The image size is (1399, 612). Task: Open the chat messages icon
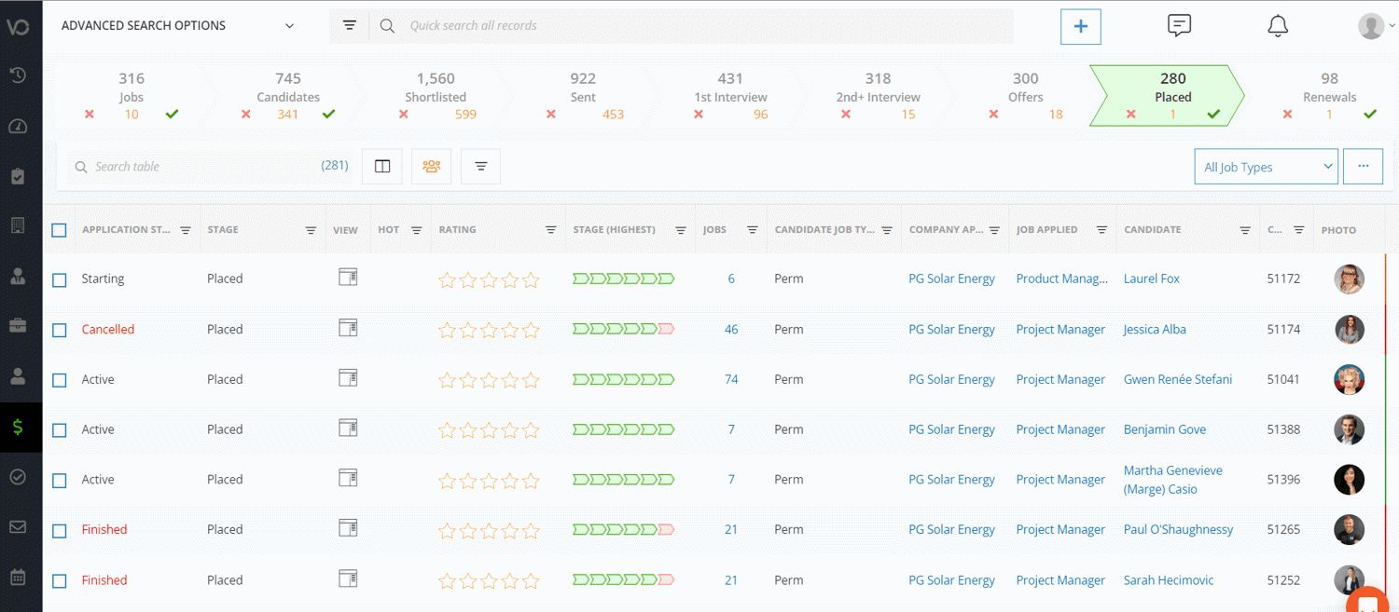click(1179, 26)
